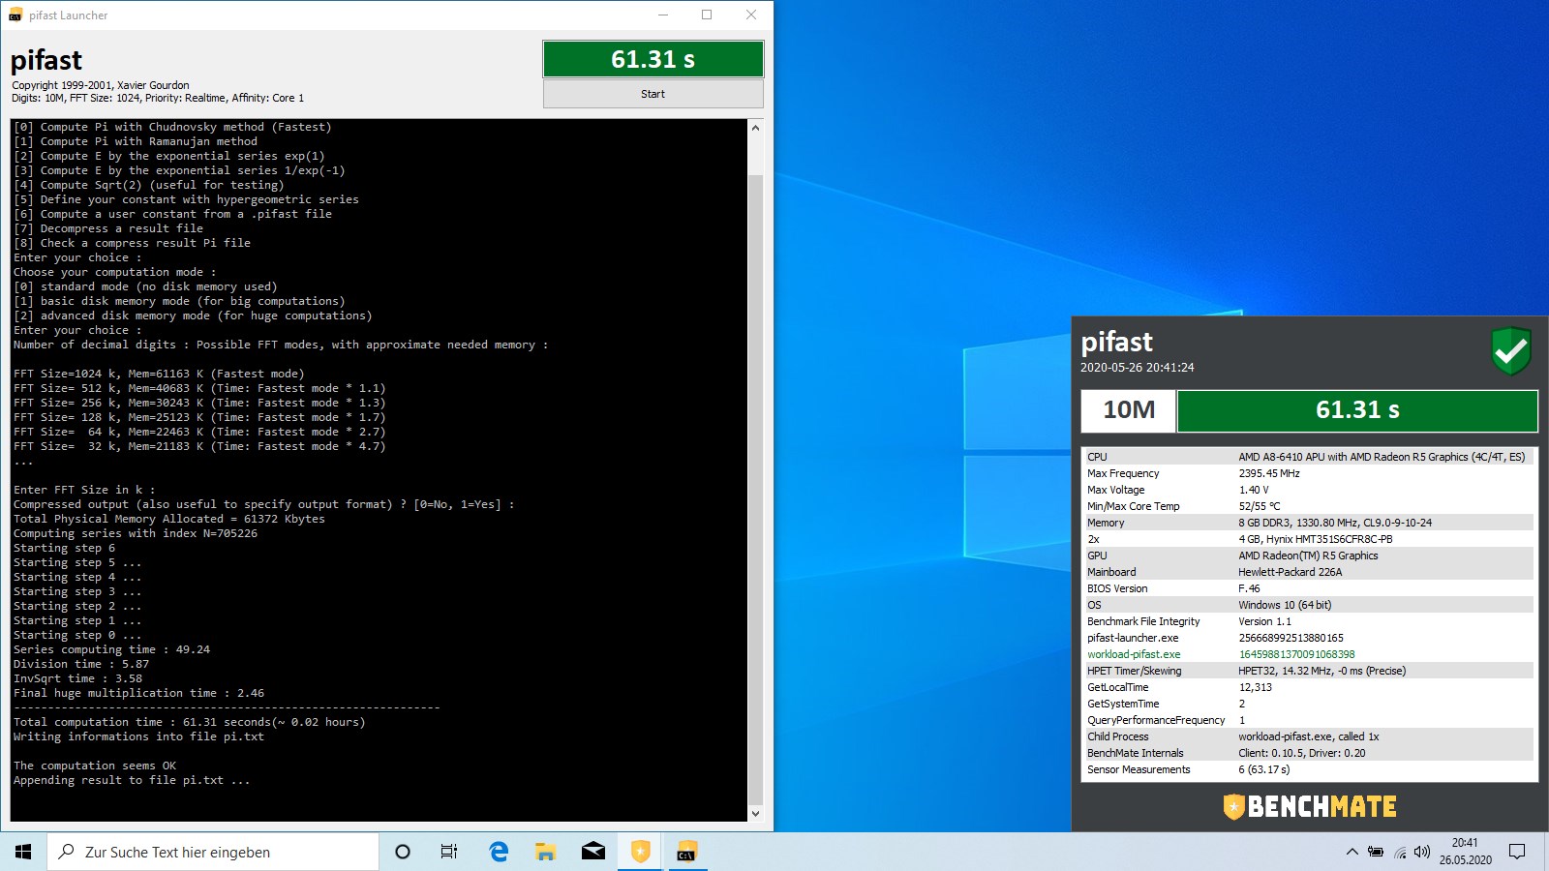Image resolution: width=1549 pixels, height=871 pixels.
Task: Open Task View on taskbar
Action: tap(449, 852)
